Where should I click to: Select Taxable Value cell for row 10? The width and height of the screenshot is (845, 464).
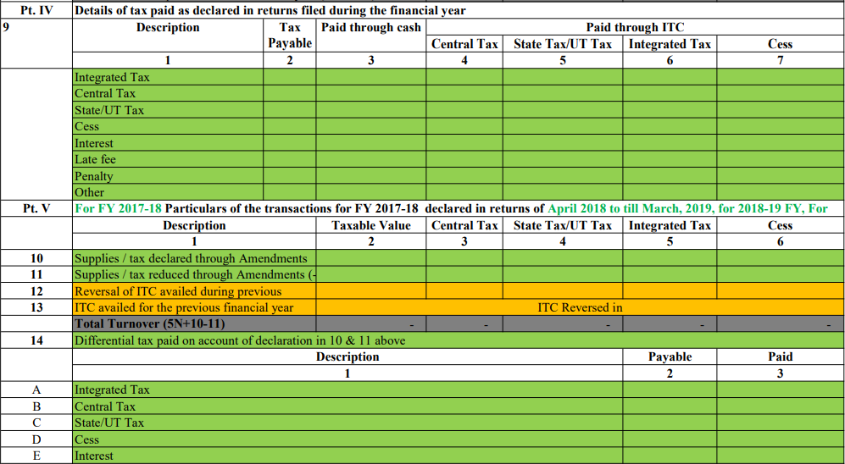(x=370, y=258)
